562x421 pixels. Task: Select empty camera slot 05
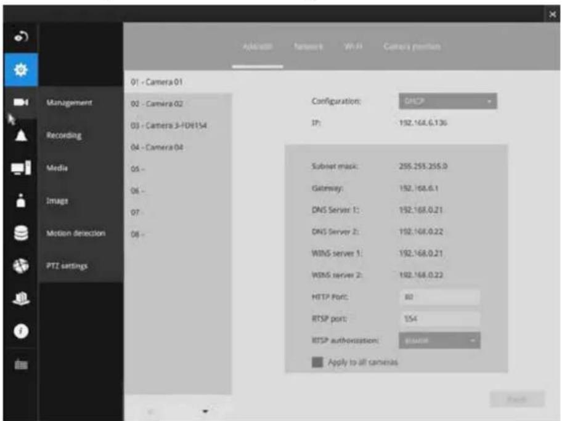tap(178, 169)
